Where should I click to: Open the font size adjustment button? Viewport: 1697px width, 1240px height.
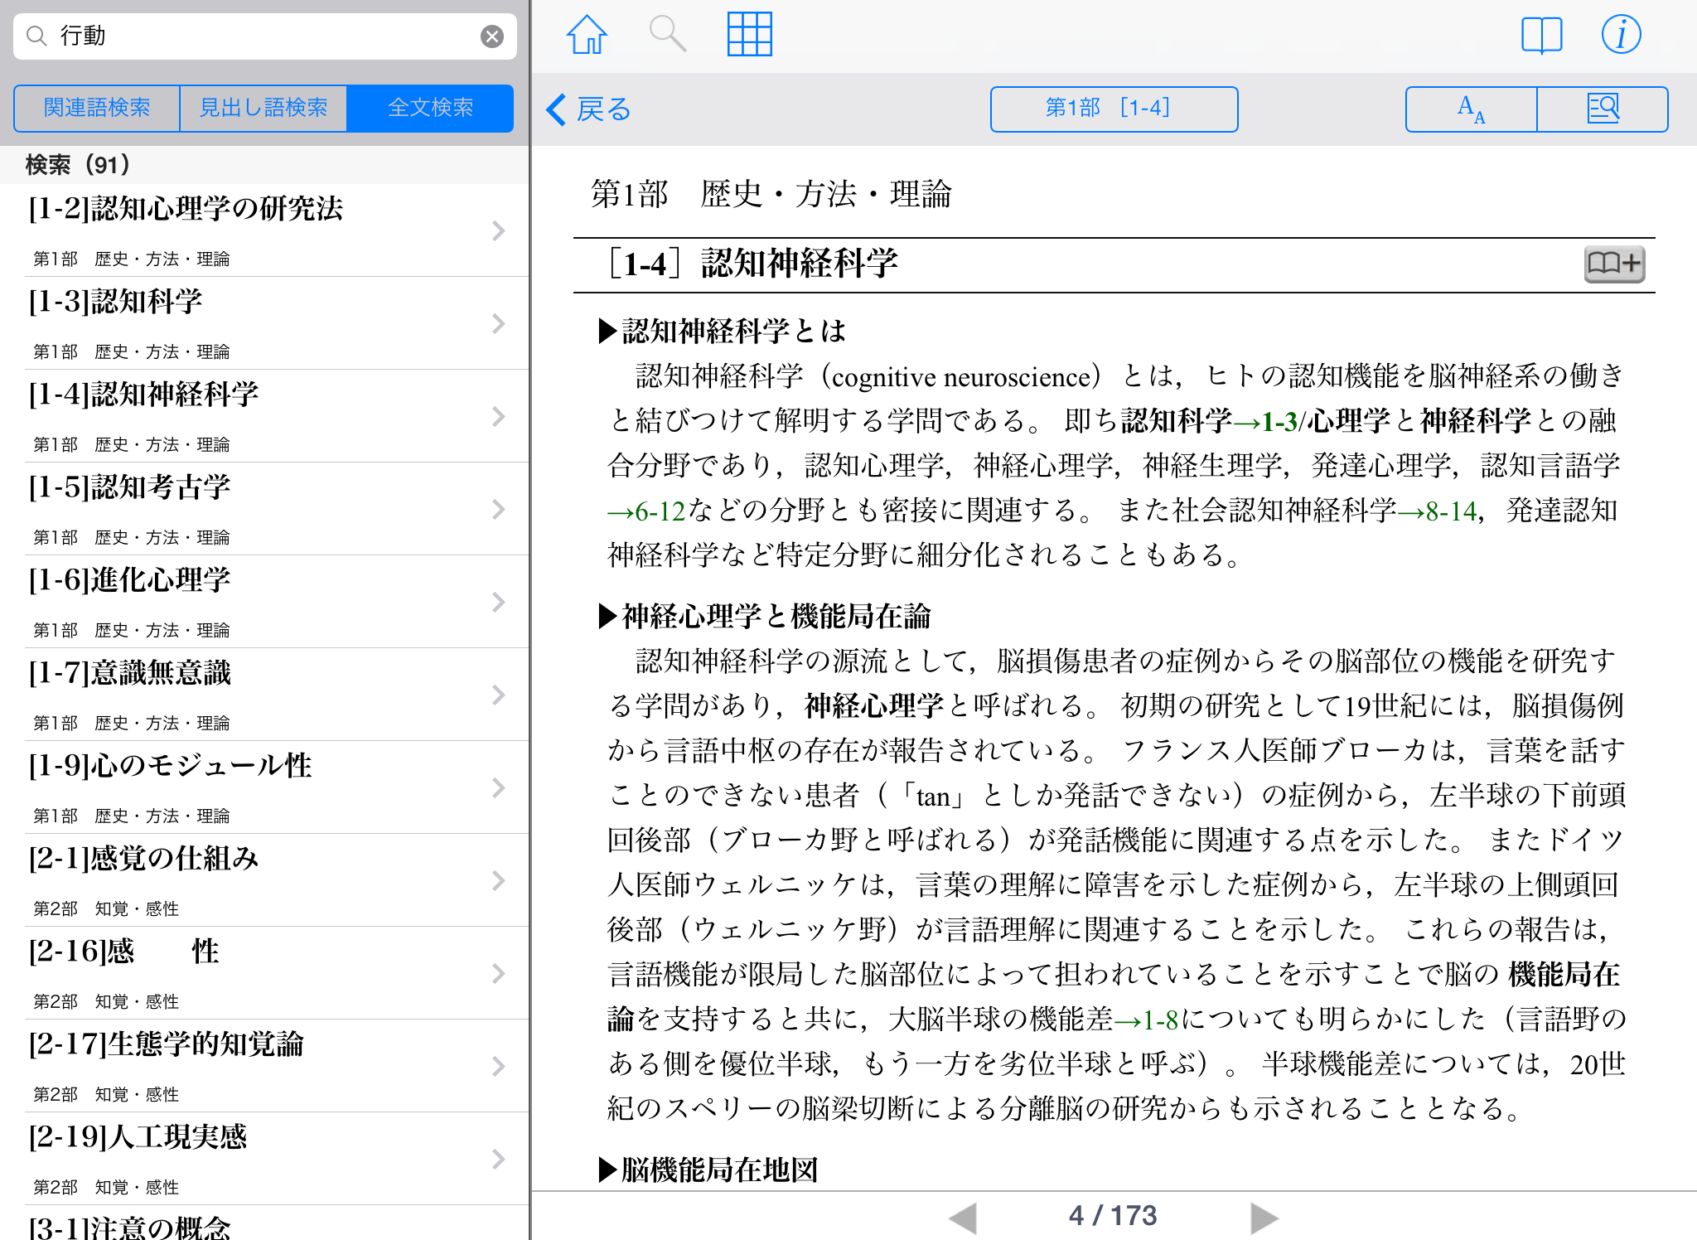(1472, 109)
